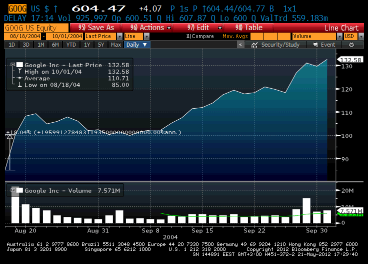This screenshot has width=368, height=264.
Task: Click the 7.571M volume axis flag
Action: coord(350,211)
